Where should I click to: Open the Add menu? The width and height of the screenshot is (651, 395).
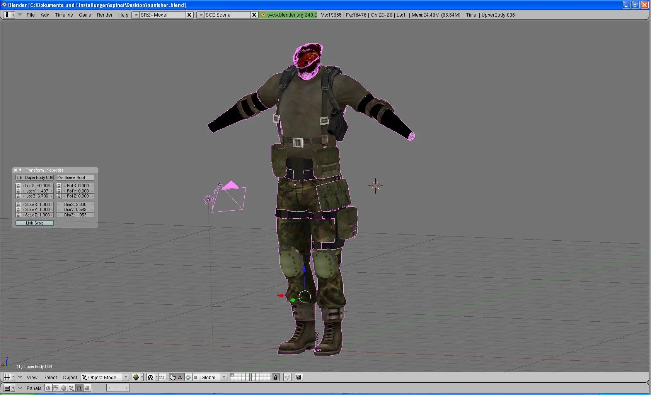[x=45, y=15]
